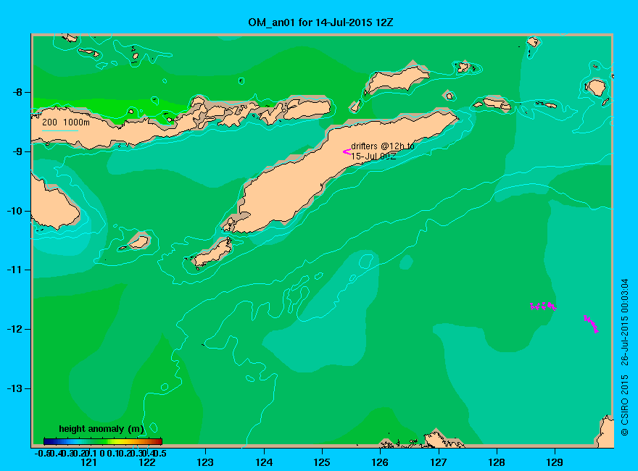Click the CSIRO 2015 copyright text
The height and width of the screenshot is (471, 638).
pos(624,405)
